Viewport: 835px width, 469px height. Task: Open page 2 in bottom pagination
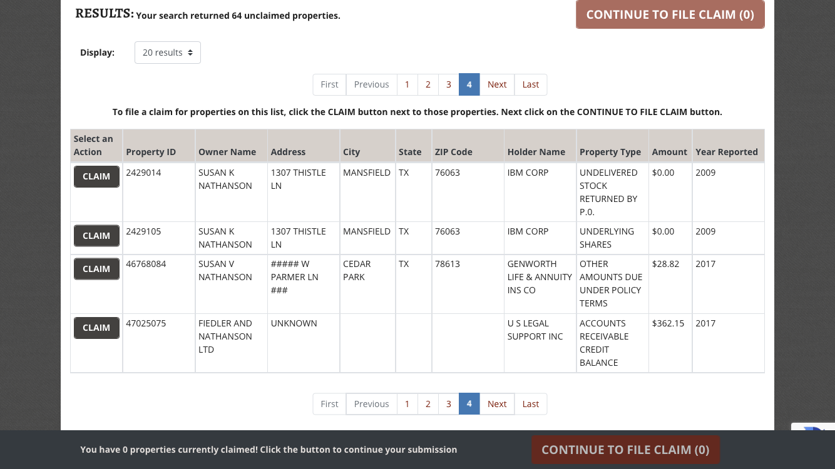point(428,404)
